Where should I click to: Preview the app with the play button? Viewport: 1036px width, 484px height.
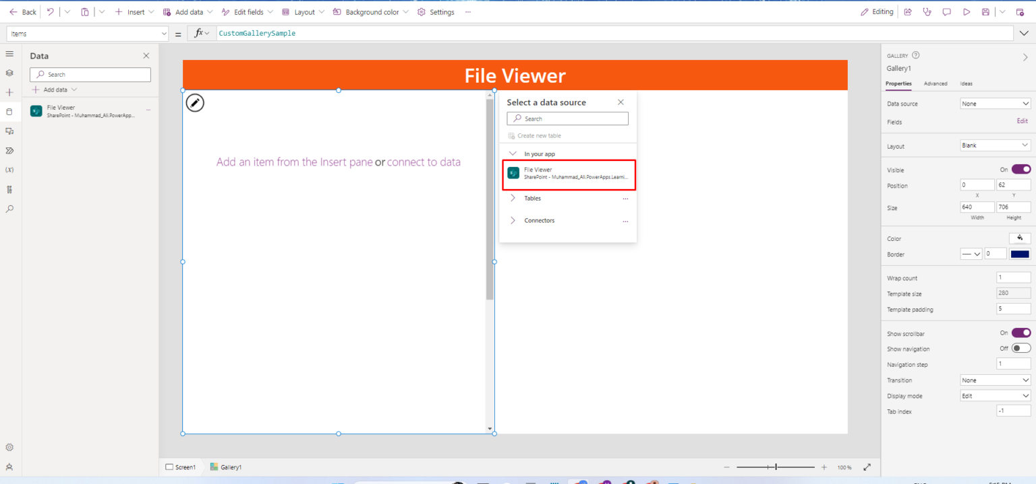(x=966, y=11)
